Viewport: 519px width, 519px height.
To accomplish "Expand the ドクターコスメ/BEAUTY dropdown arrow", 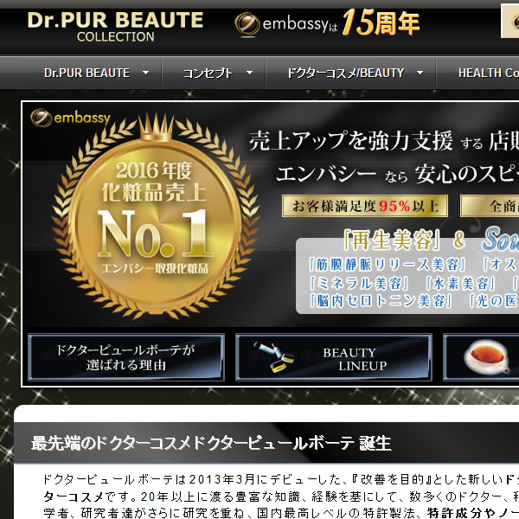I will [x=420, y=73].
